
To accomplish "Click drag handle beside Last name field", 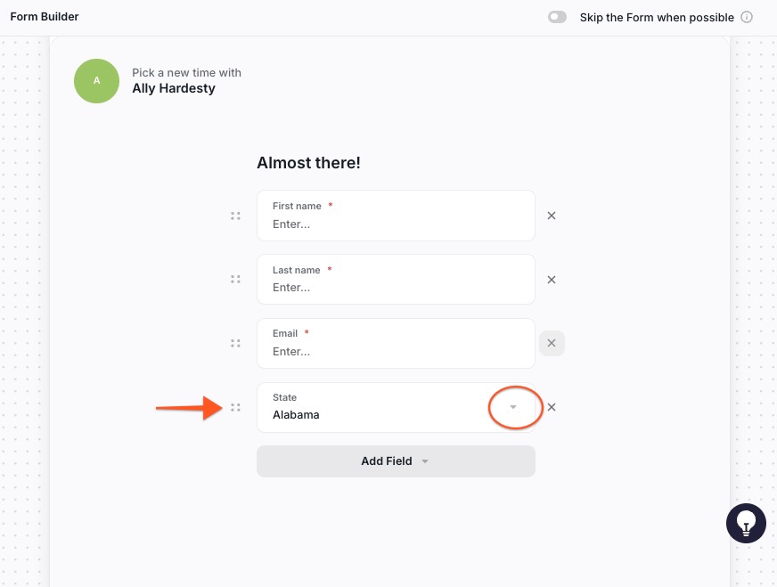I will [x=235, y=280].
